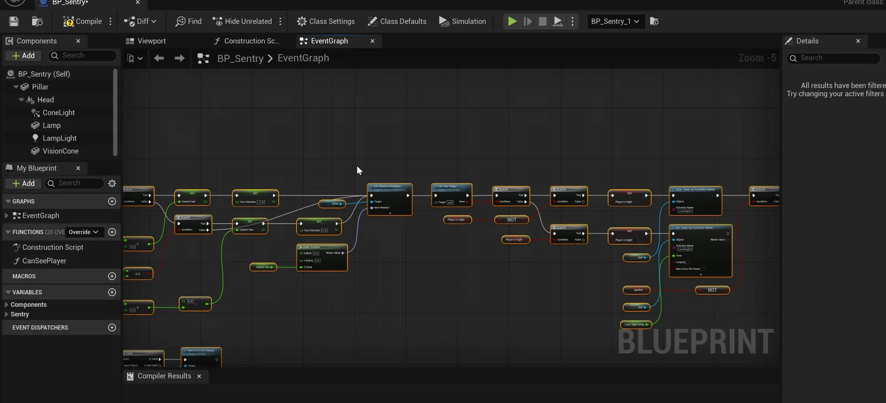
Task: Open Class Settings
Action: (326, 22)
